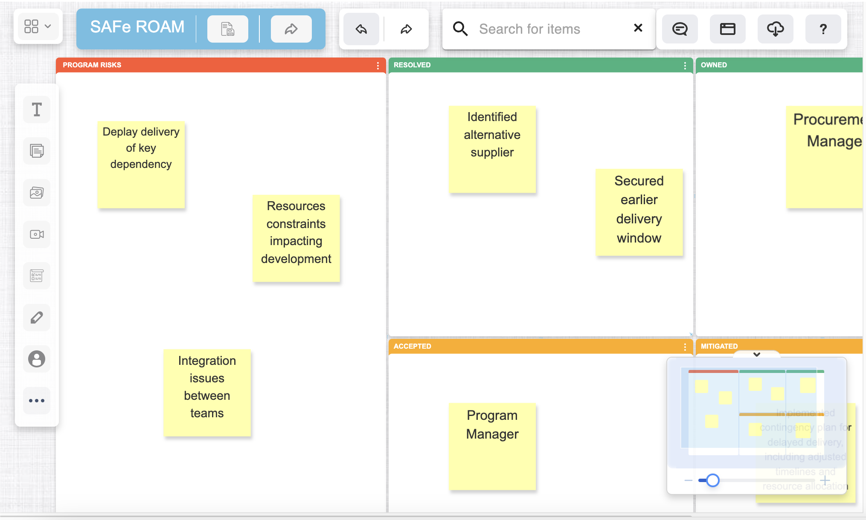Viewport: 866px width, 520px height.
Task: Open the checklist form tool
Action: [37, 276]
